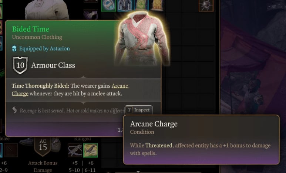The image size is (286, 173).
Task: Click the Bided Time clothing preview image
Action: pyautogui.click(x=142, y=39)
